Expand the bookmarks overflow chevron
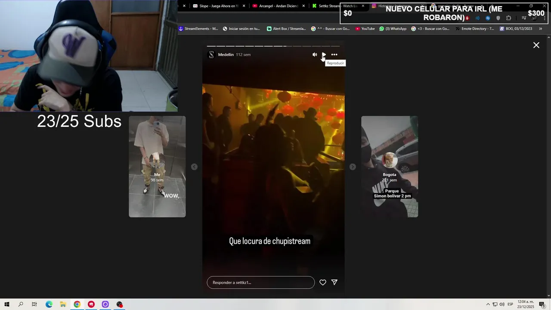This screenshot has width=551, height=310. point(541,29)
